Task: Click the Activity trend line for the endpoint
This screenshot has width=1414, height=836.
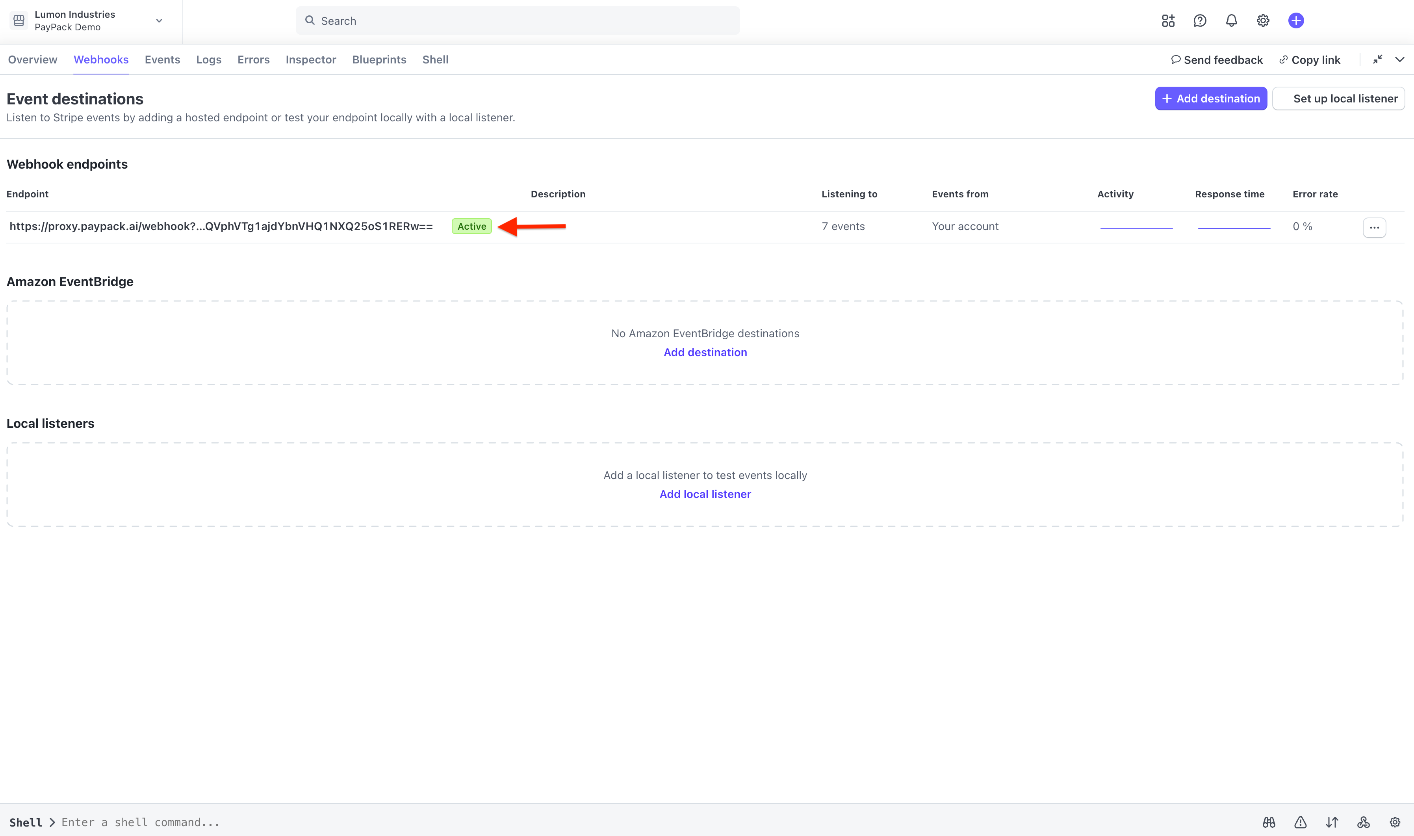Action: 1136,227
